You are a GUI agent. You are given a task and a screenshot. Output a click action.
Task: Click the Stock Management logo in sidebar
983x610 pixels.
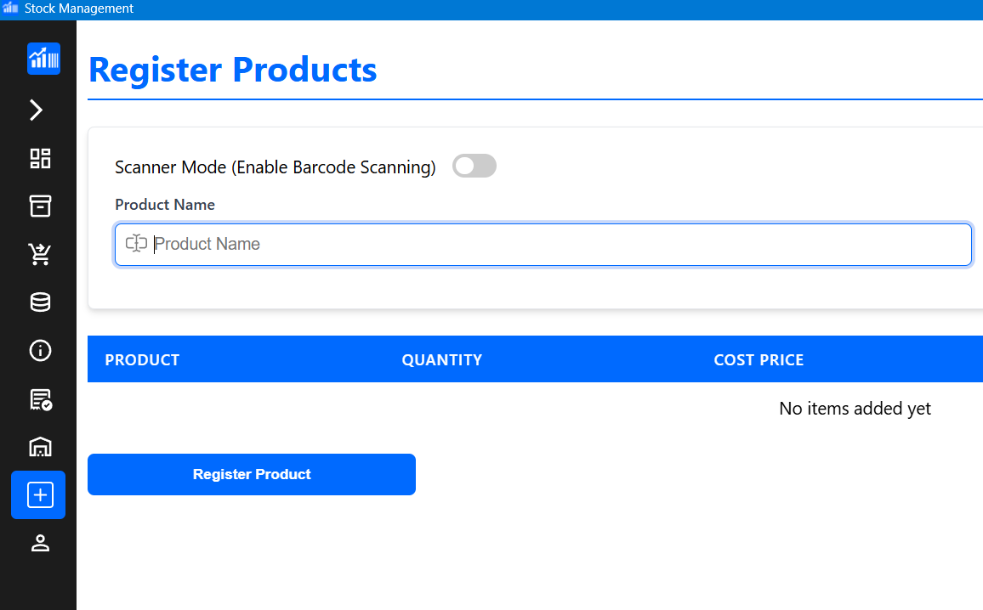[x=43, y=59]
